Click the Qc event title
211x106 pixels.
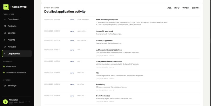pos(97,73)
